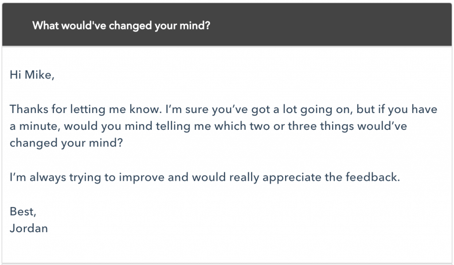Click the word "would've" in the body paragraph
This screenshot has width=454, height=265.
pos(382,126)
